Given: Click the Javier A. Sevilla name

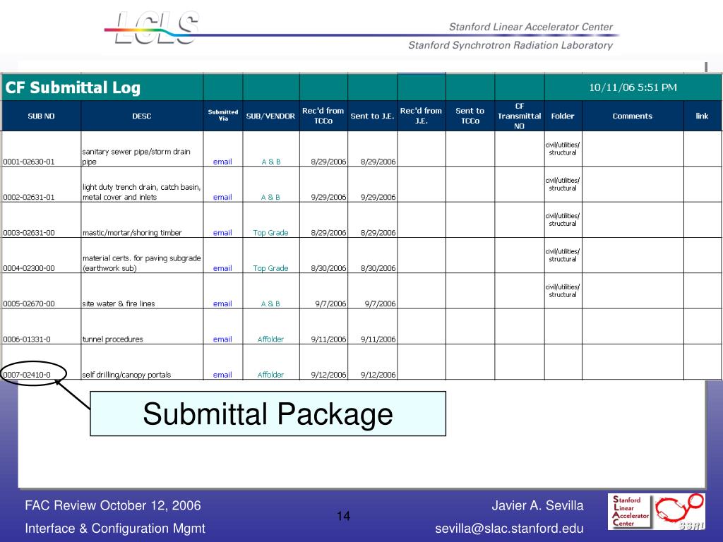Looking at the screenshot, I should pos(537,505).
